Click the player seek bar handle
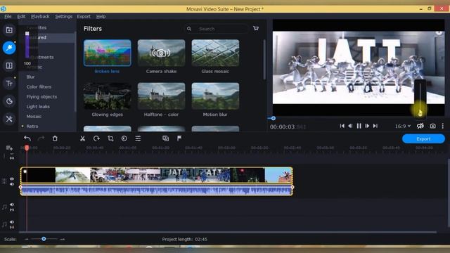The width and height of the screenshot is (450, 253). point(274,118)
